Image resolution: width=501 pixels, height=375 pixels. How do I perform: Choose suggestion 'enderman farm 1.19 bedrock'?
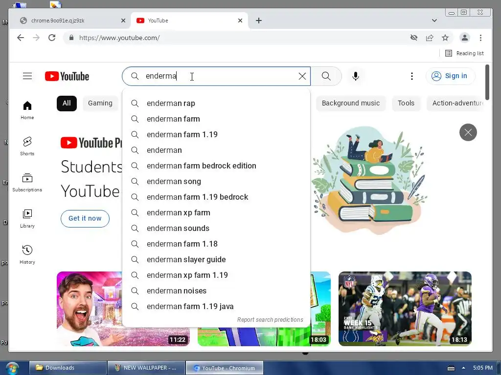click(x=216, y=197)
